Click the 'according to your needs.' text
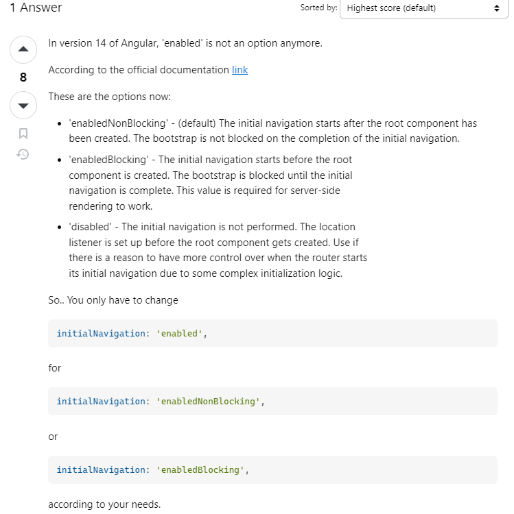Viewport: 514px width, 514px height. (x=104, y=504)
